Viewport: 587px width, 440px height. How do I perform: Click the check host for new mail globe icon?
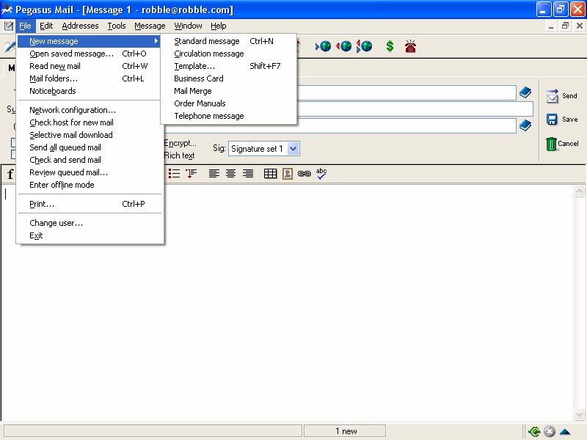(x=323, y=46)
